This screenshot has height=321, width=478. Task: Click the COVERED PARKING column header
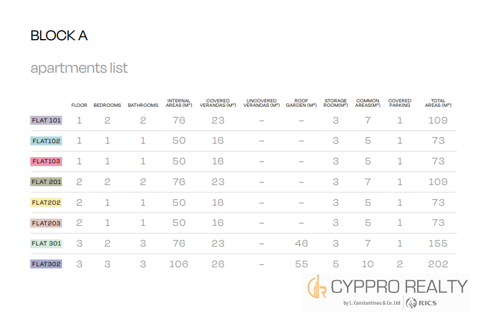point(400,103)
